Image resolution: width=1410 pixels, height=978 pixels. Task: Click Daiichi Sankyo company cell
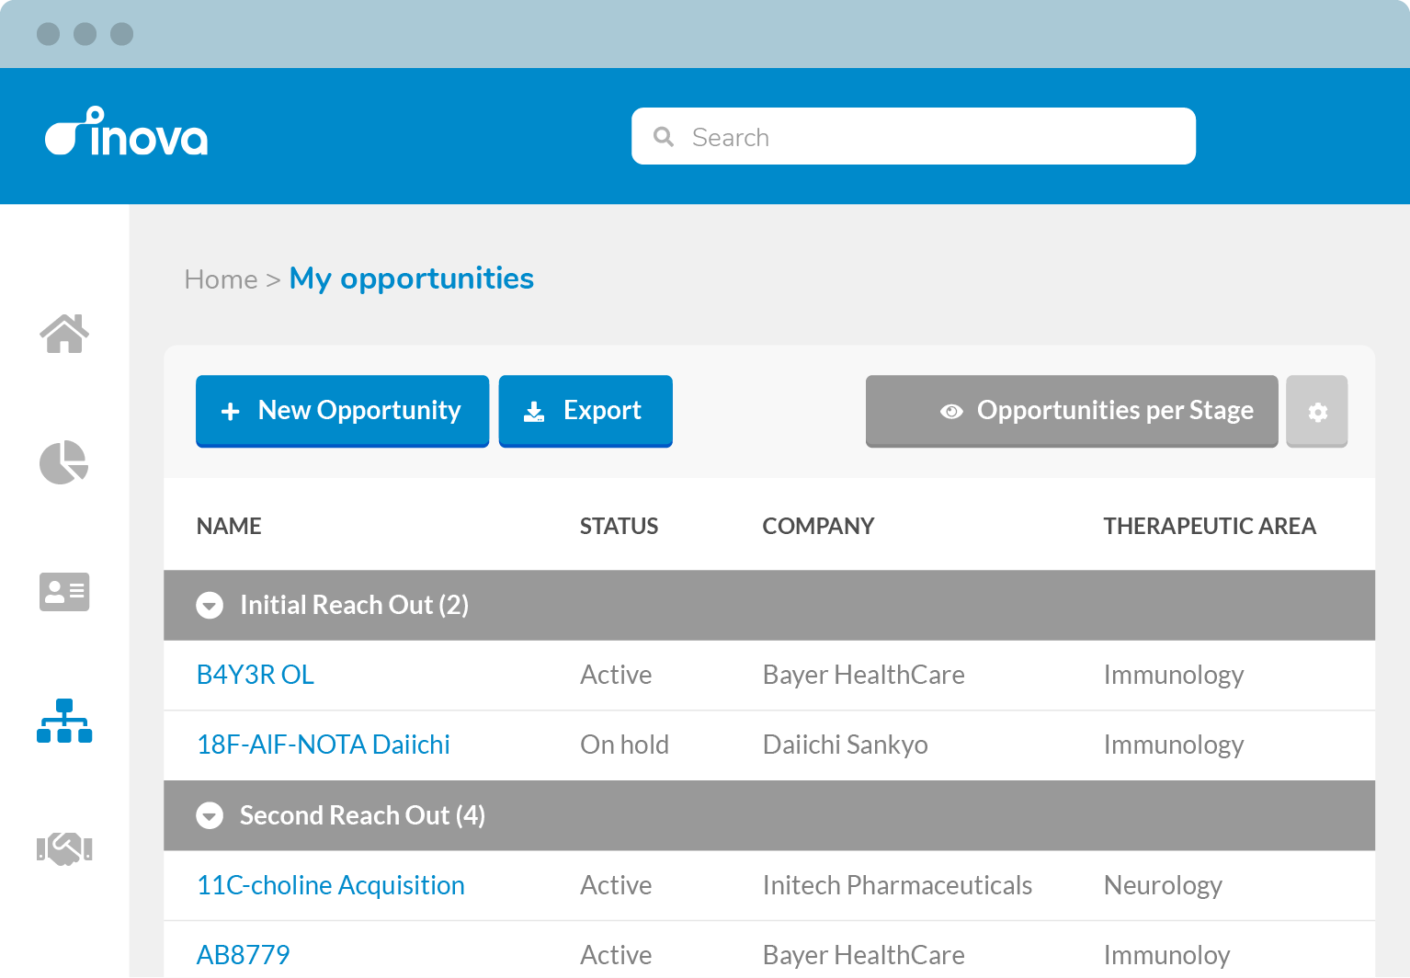[x=846, y=745]
